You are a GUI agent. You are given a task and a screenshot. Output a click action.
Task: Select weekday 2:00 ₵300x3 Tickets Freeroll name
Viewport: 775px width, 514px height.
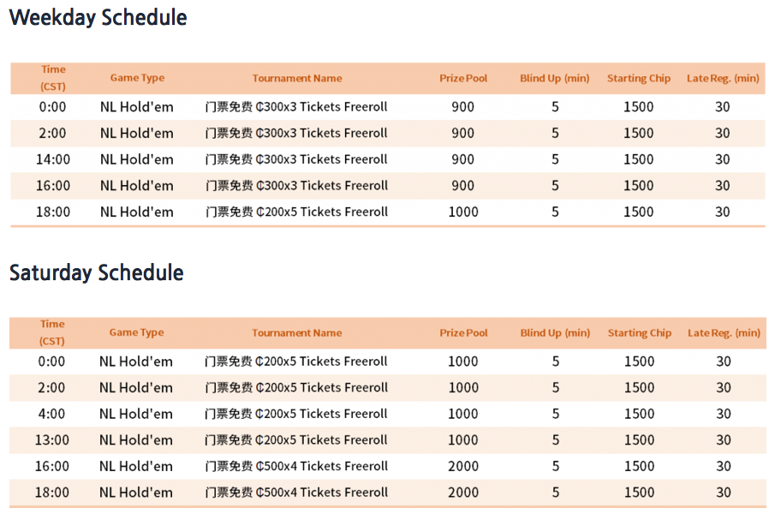click(296, 134)
